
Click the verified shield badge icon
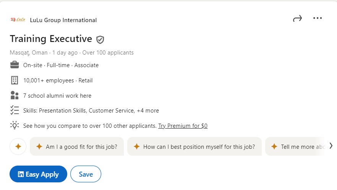coord(100,40)
